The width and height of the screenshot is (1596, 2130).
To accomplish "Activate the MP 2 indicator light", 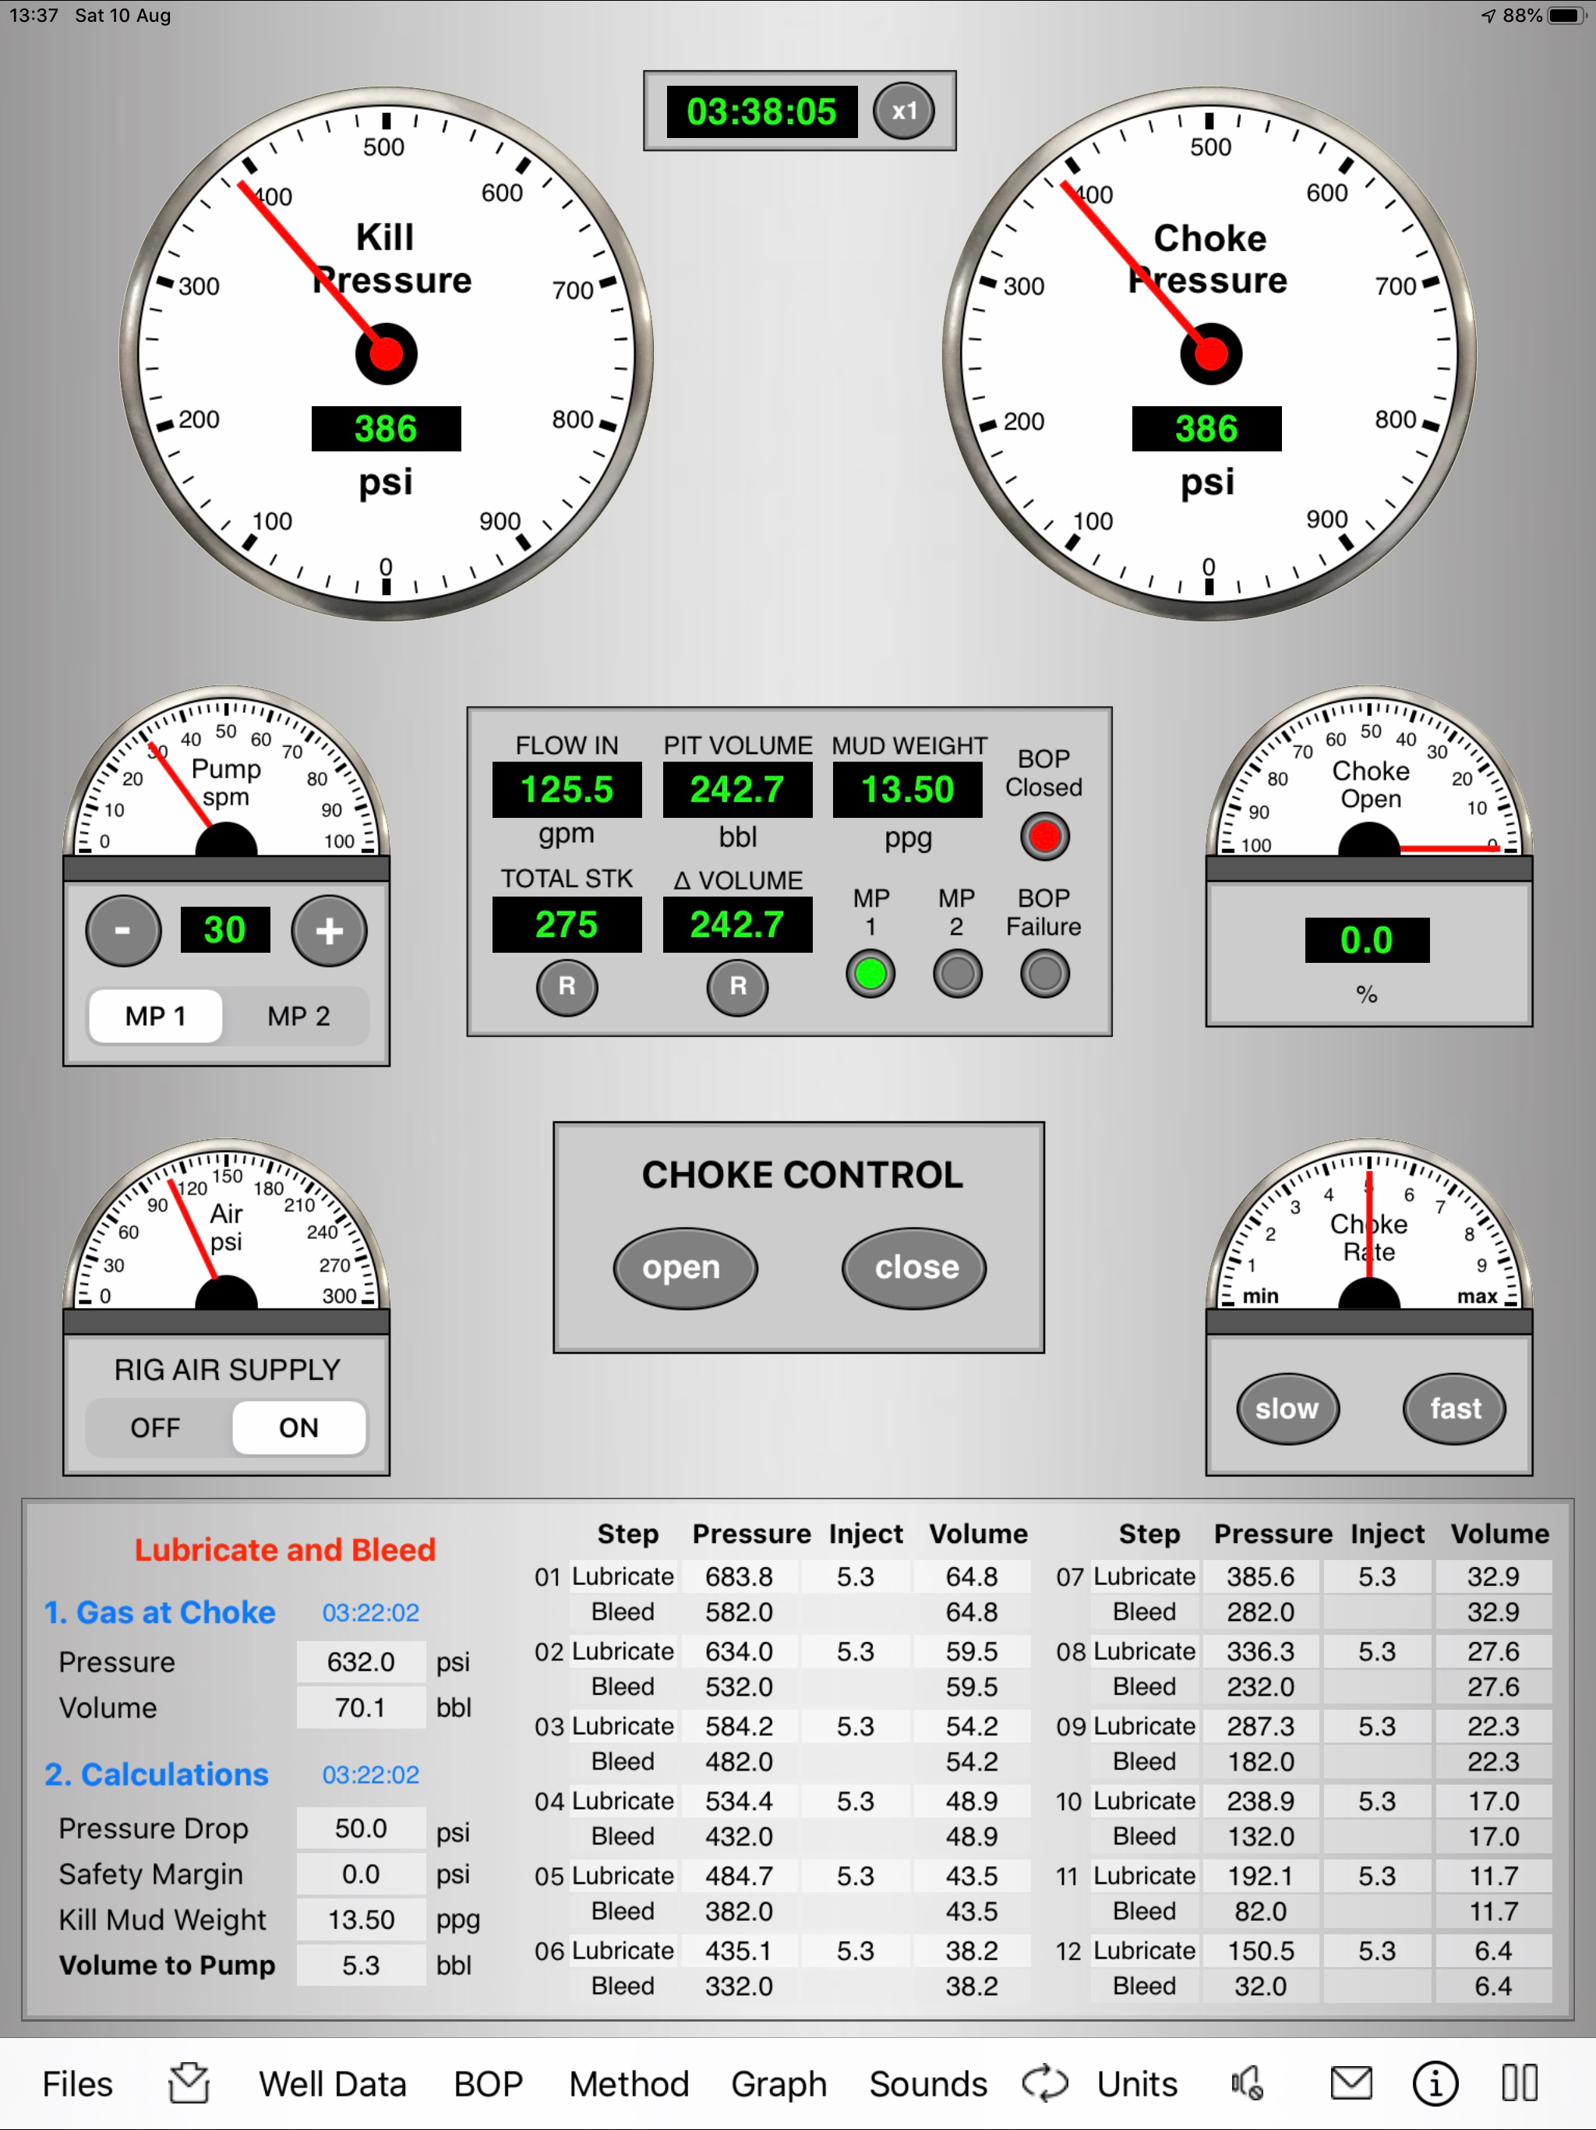I will (x=956, y=974).
